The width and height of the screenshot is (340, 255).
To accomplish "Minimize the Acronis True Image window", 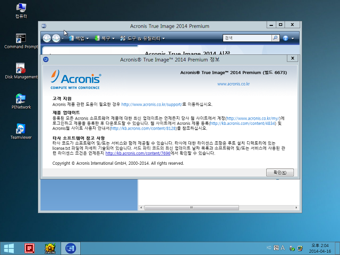I will tap(271, 25).
